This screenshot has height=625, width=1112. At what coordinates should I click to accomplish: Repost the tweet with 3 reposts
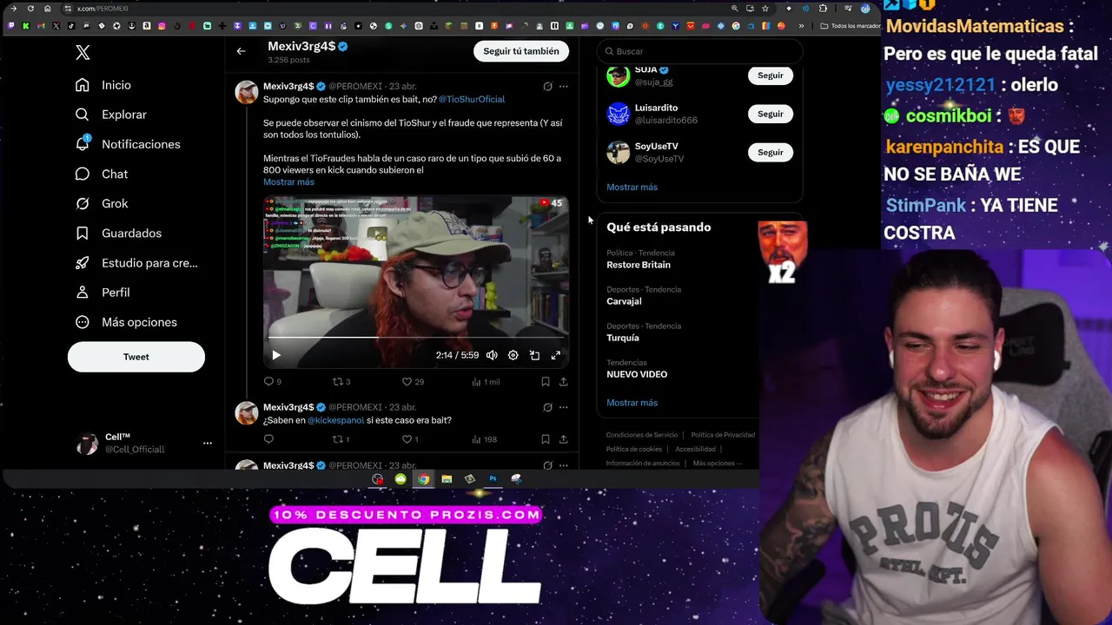point(338,381)
